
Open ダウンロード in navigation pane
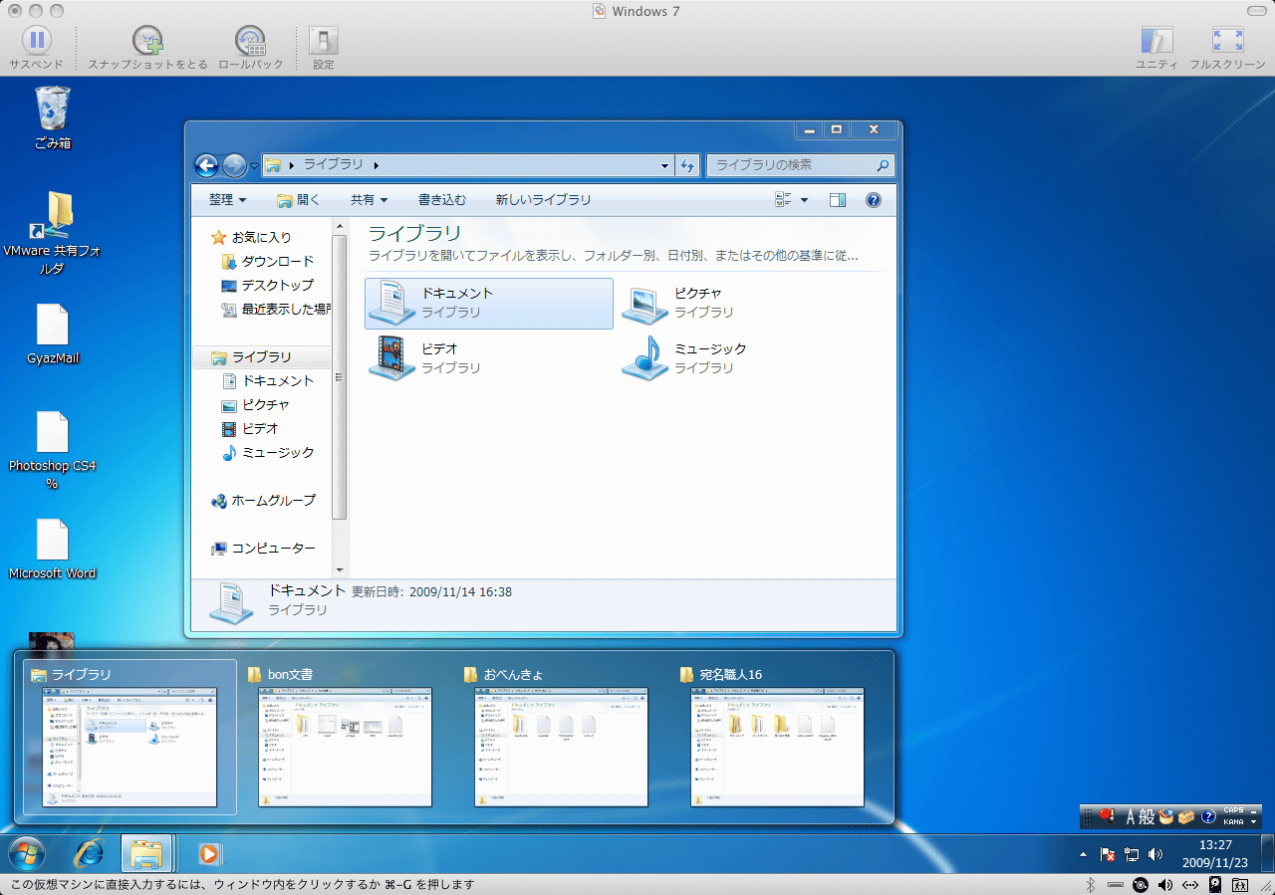click(269, 261)
